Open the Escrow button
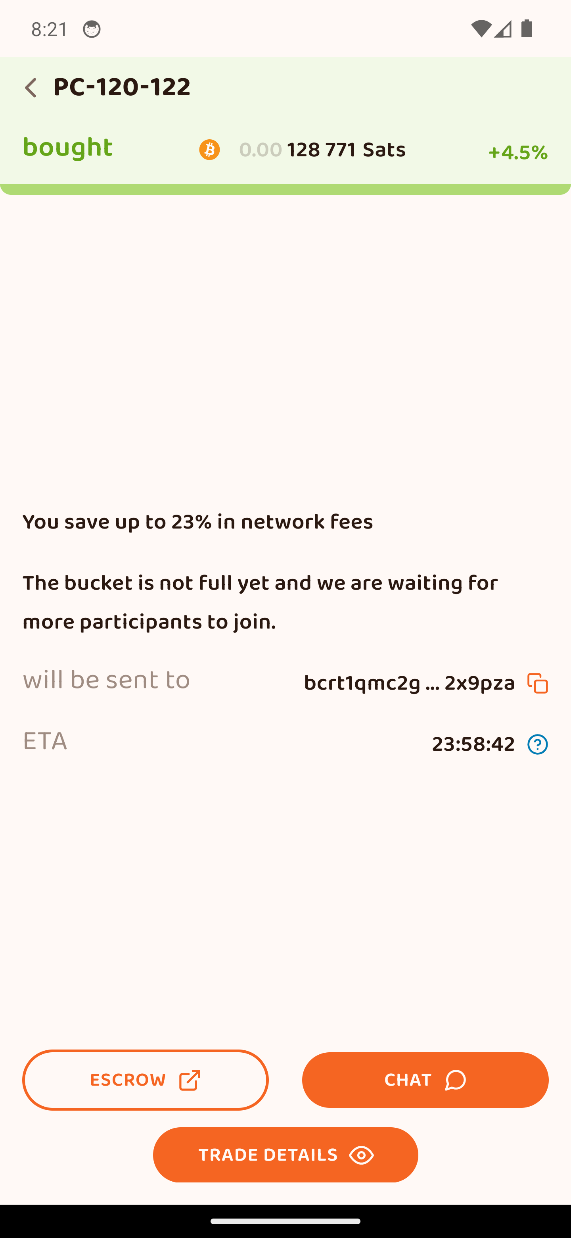 (x=145, y=1080)
